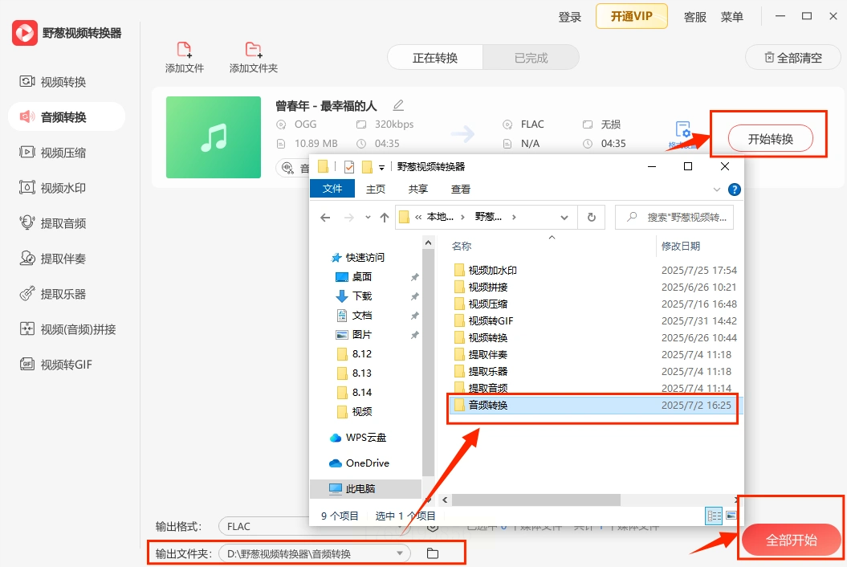Open 图片 in quick access
The image size is (847, 567).
tap(354, 335)
